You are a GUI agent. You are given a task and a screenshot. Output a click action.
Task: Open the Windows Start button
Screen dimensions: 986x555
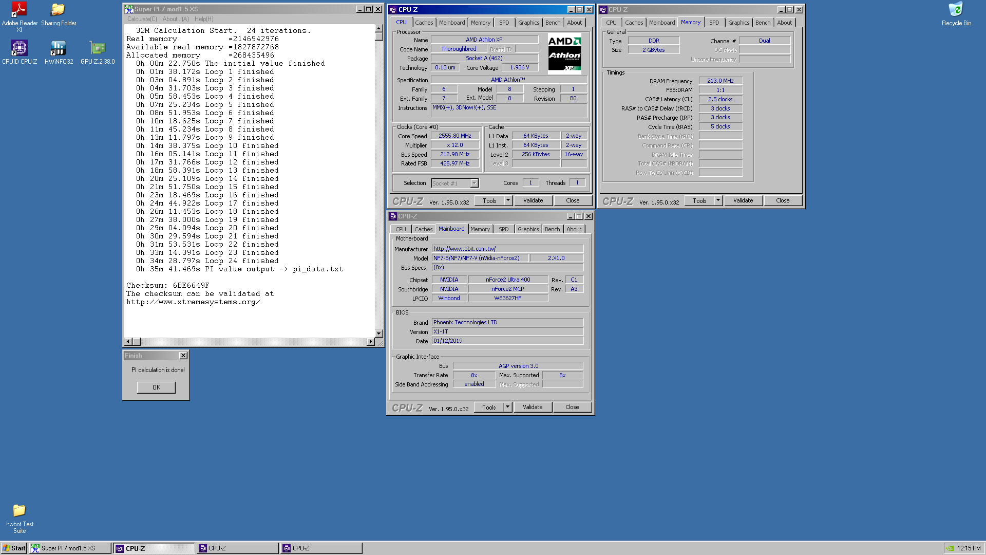point(14,548)
